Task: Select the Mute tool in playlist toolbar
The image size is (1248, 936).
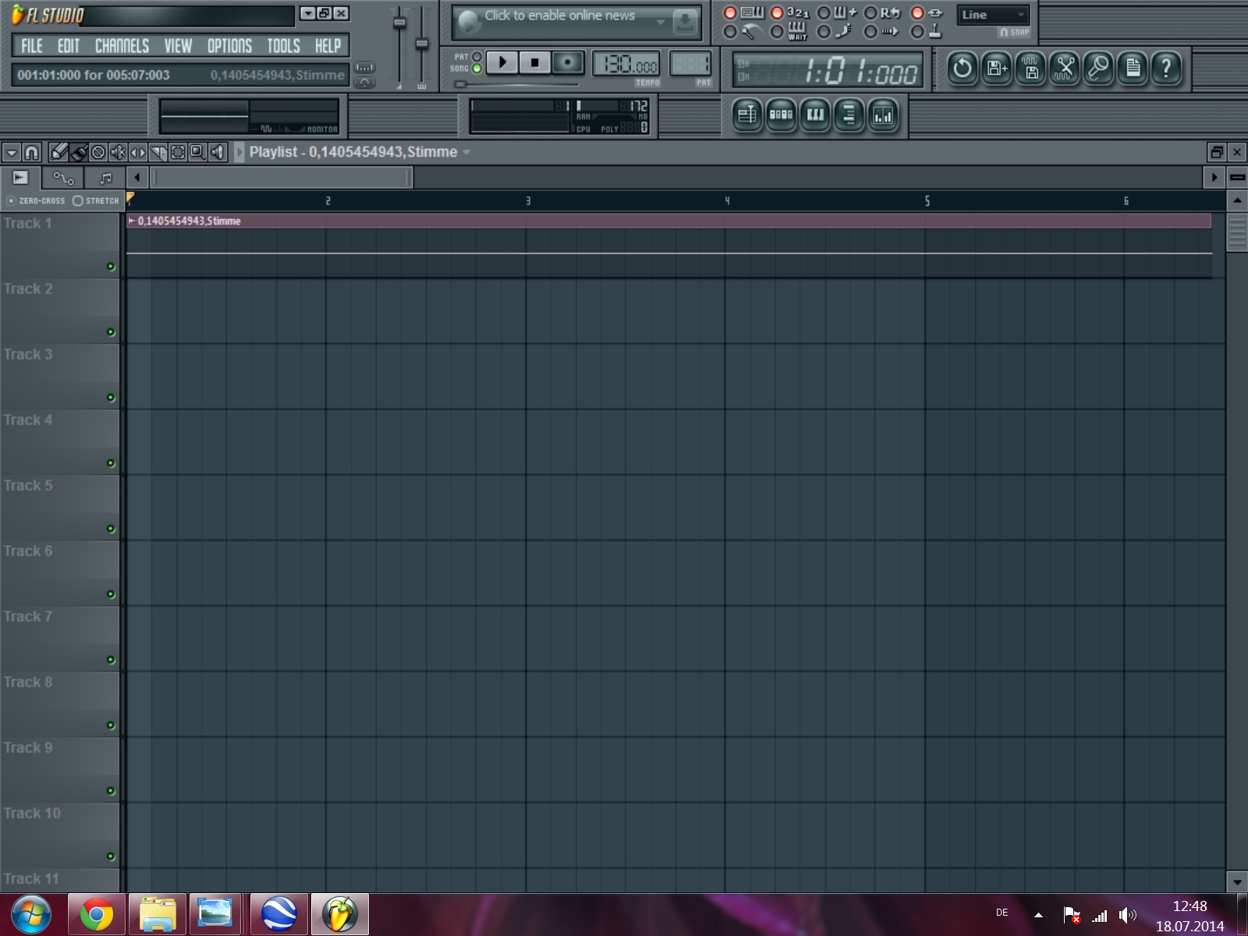Action: [119, 152]
